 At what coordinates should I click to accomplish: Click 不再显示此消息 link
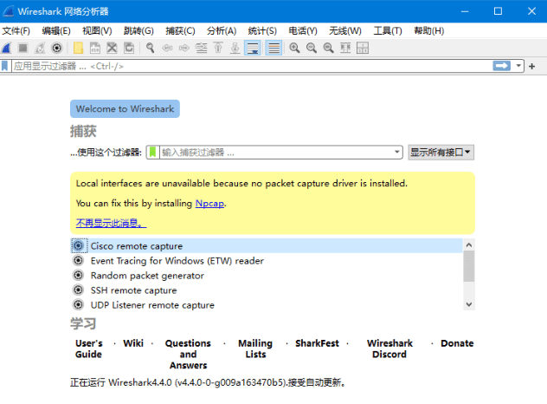(111, 223)
